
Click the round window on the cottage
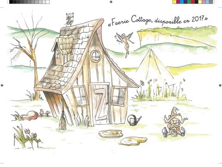click(x=96, y=56)
